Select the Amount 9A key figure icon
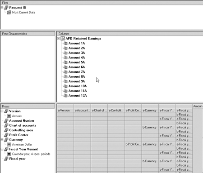 point(65,81)
